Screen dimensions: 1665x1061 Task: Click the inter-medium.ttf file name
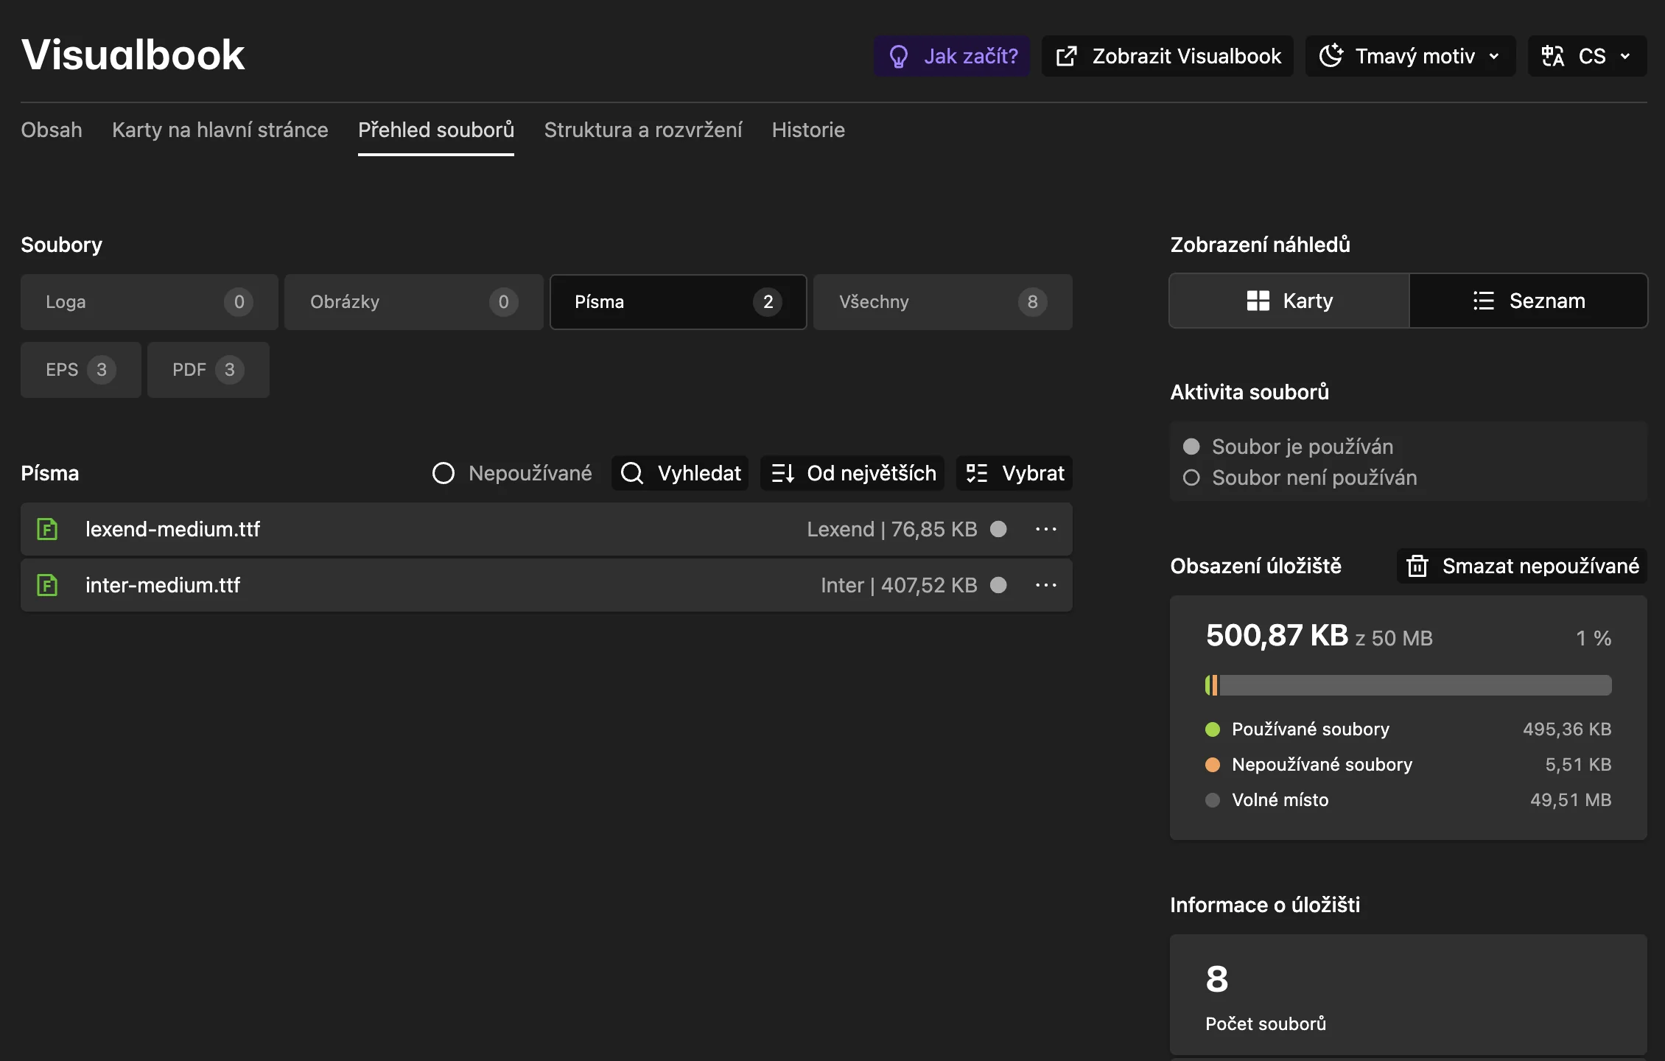click(163, 585)
